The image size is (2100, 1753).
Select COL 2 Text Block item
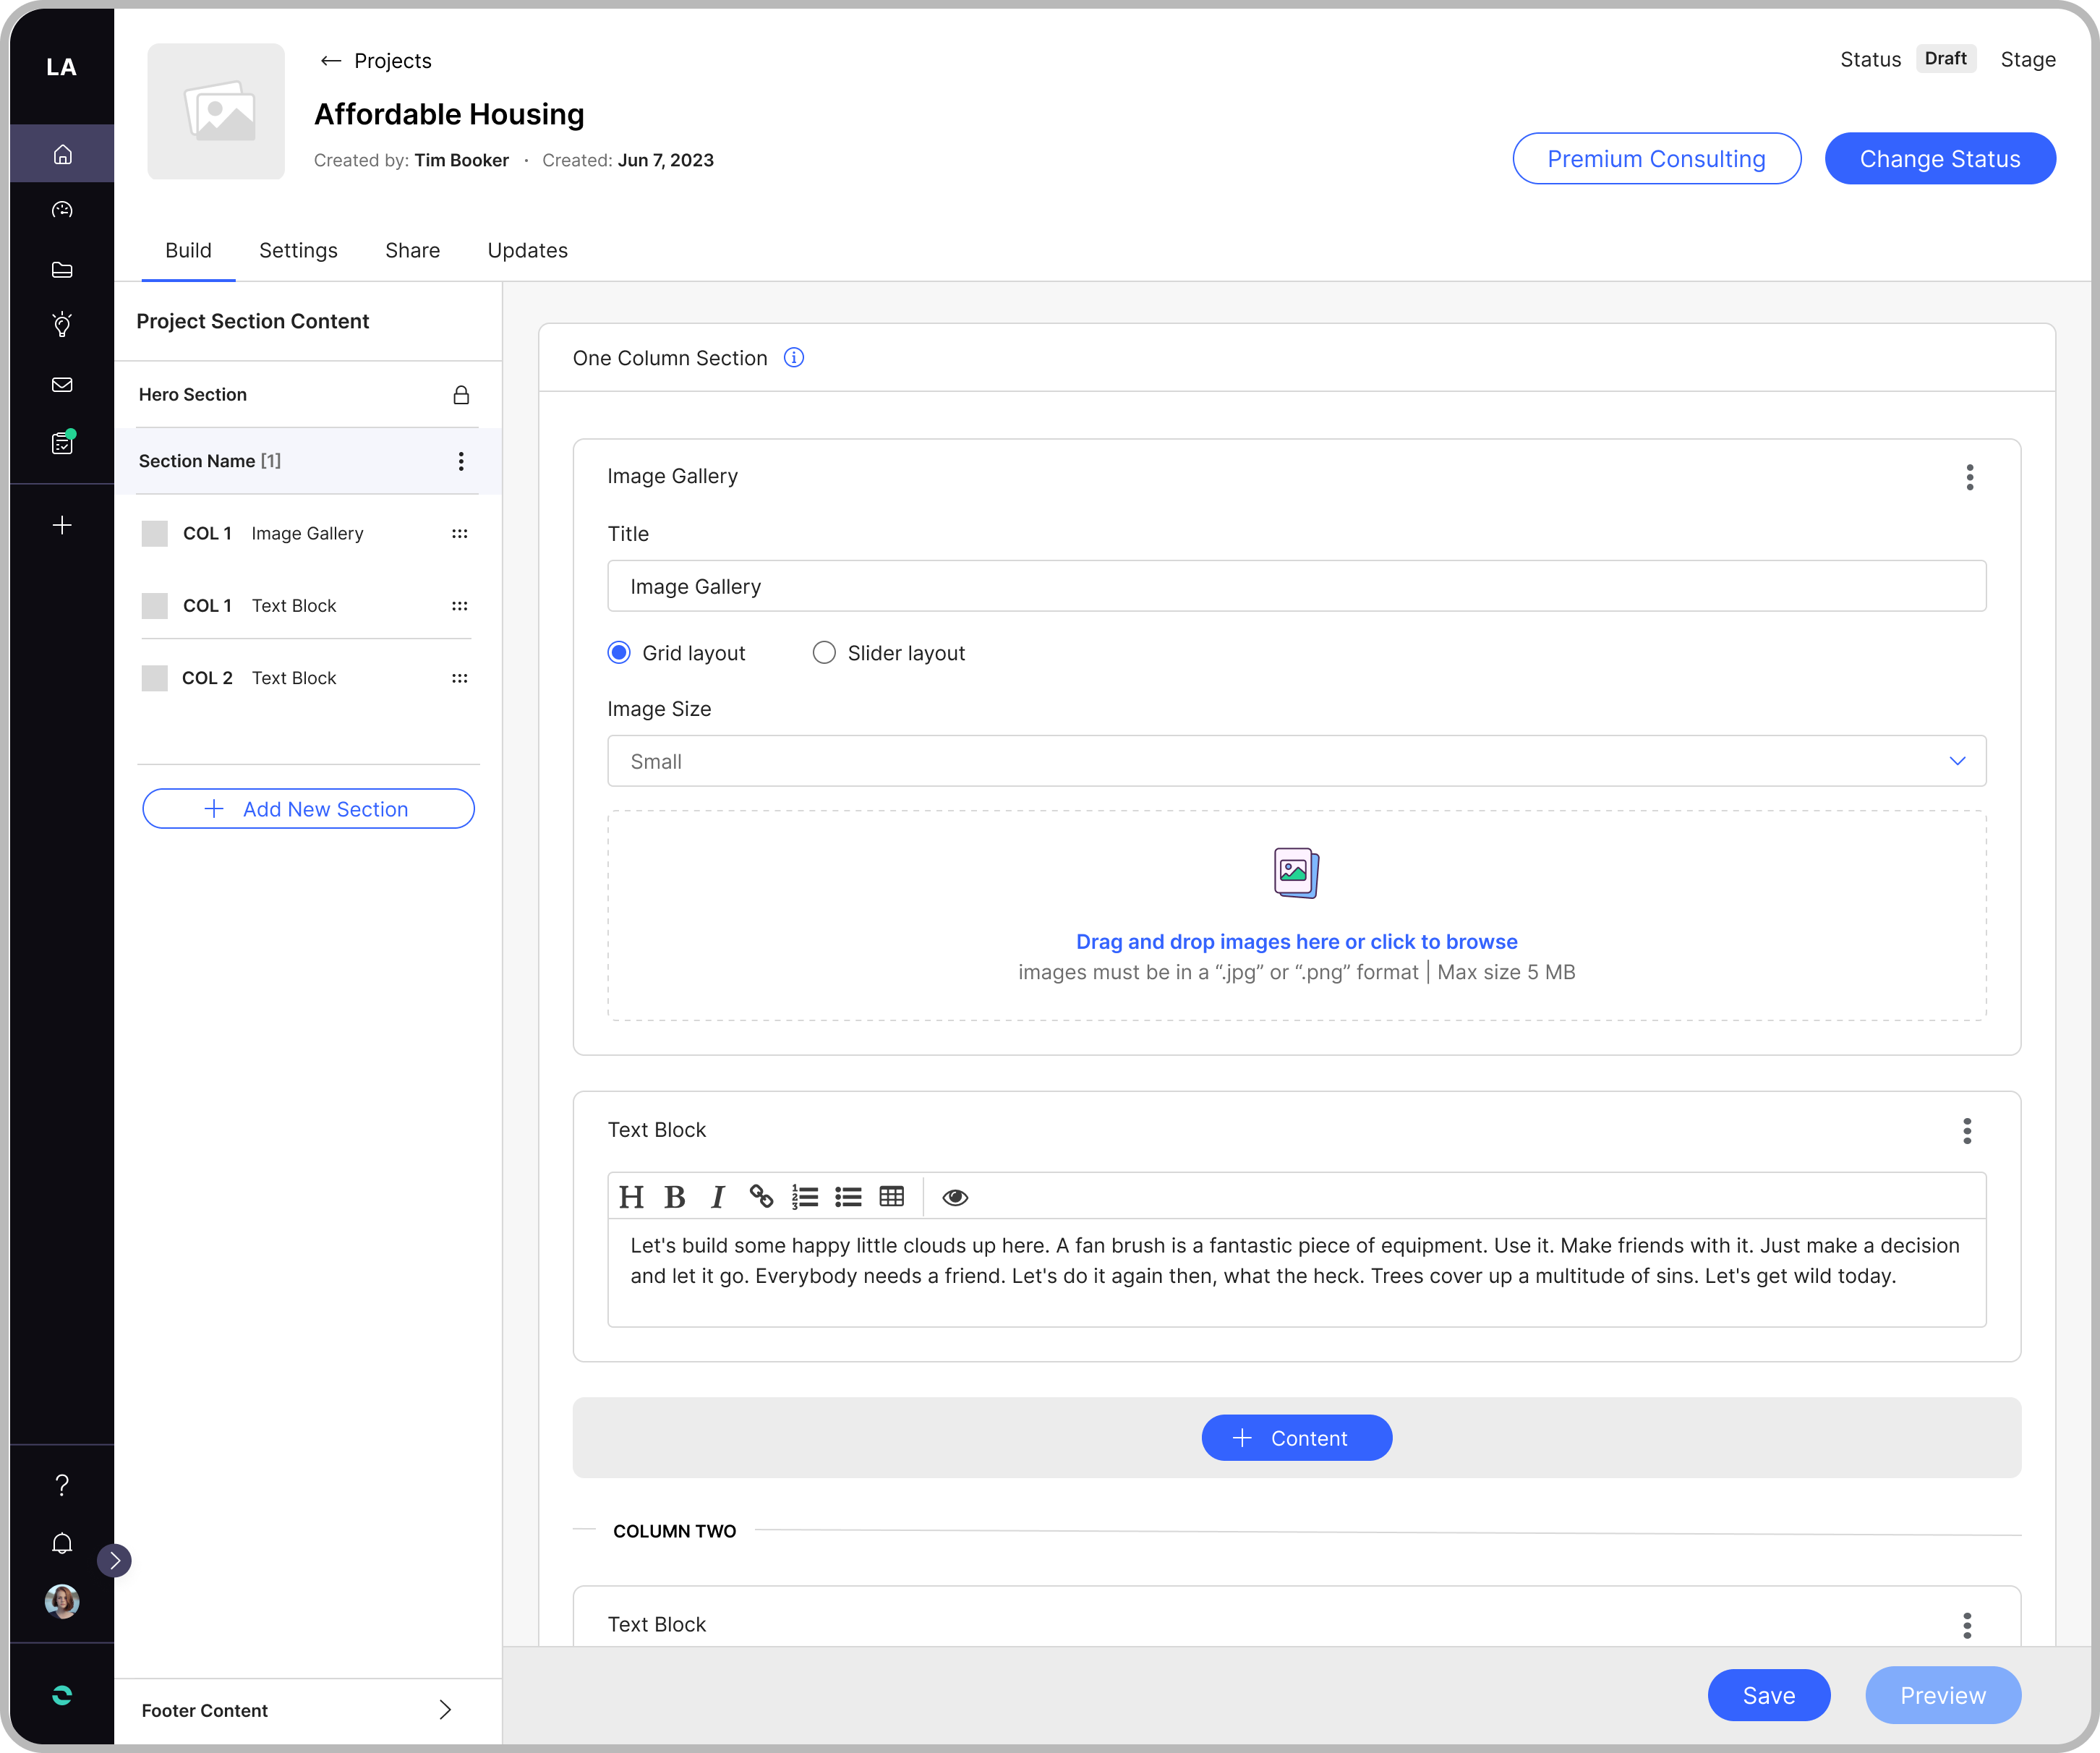306,678
